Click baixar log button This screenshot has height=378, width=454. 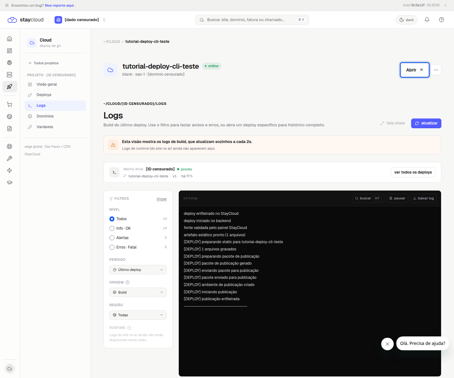pyautogui.click(x=423, y=198)
